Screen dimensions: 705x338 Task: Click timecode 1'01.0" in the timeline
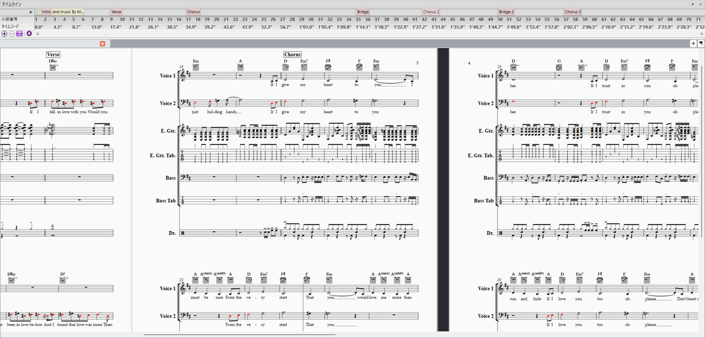[x=306, y=27]
